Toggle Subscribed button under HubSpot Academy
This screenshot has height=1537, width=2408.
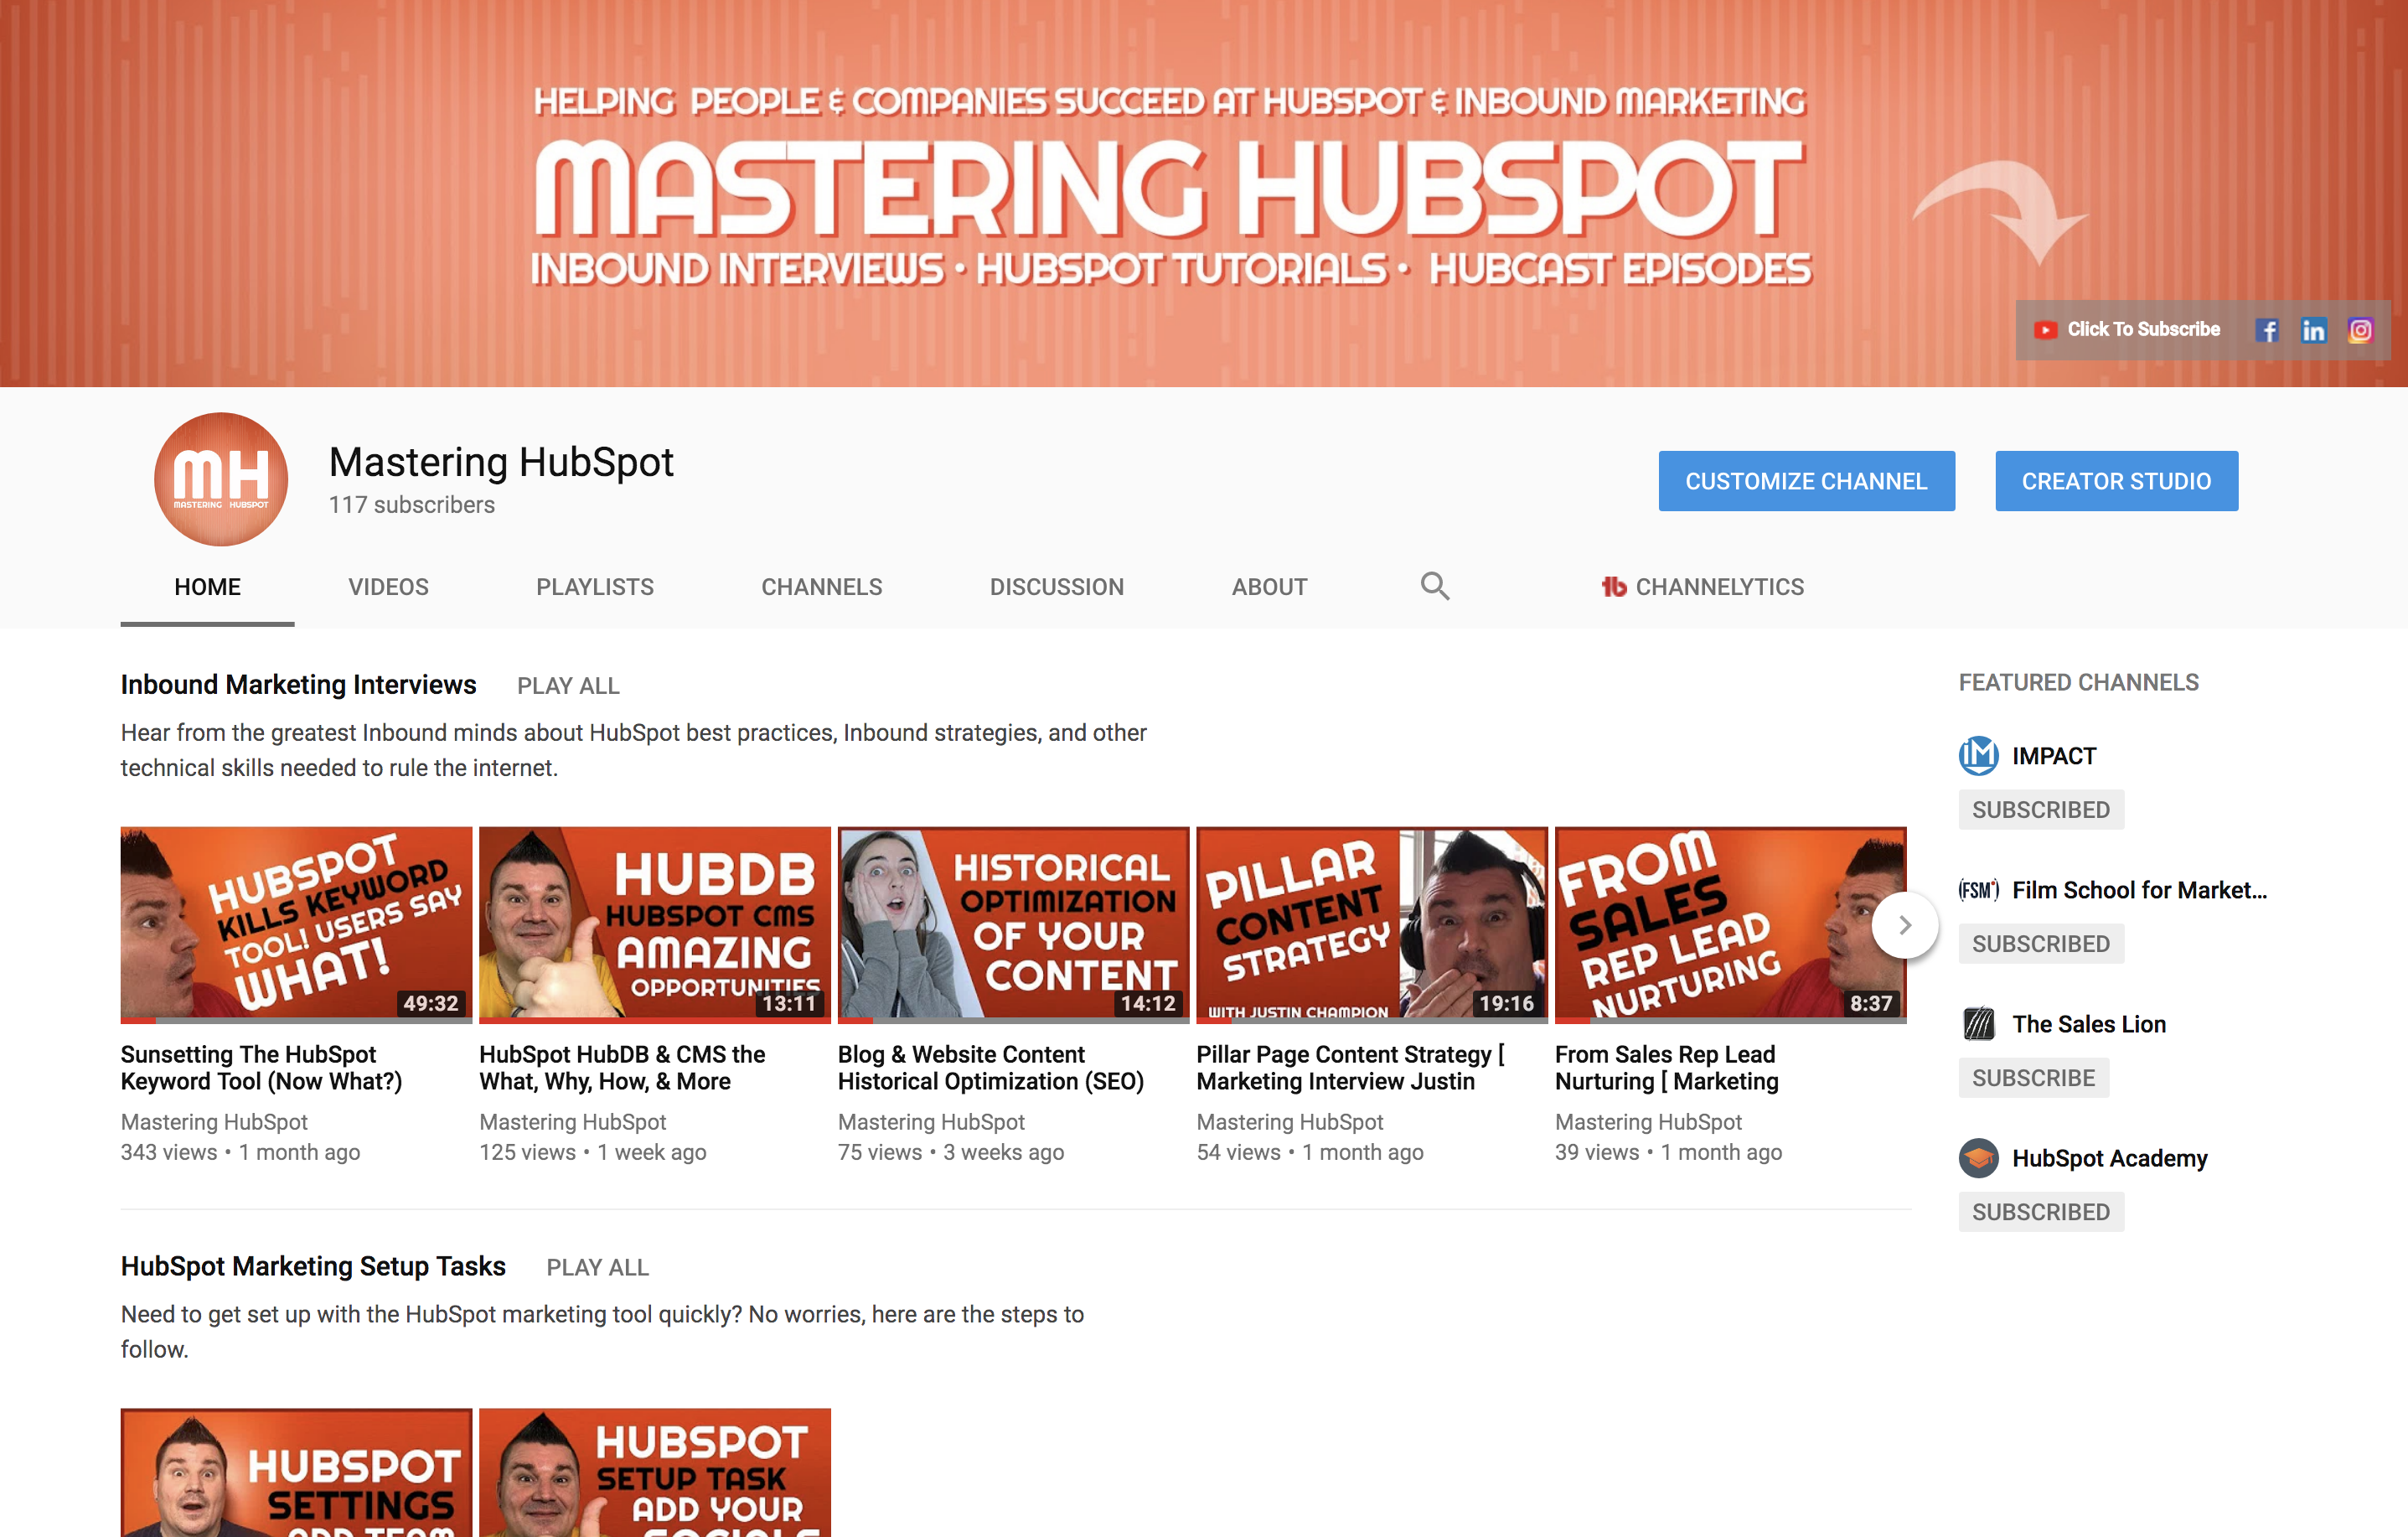tap(2040, 1211)
